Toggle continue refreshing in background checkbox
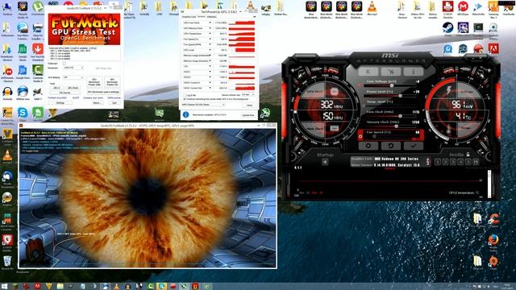Viewport: 516px width, 290px height. coord(185,98)
